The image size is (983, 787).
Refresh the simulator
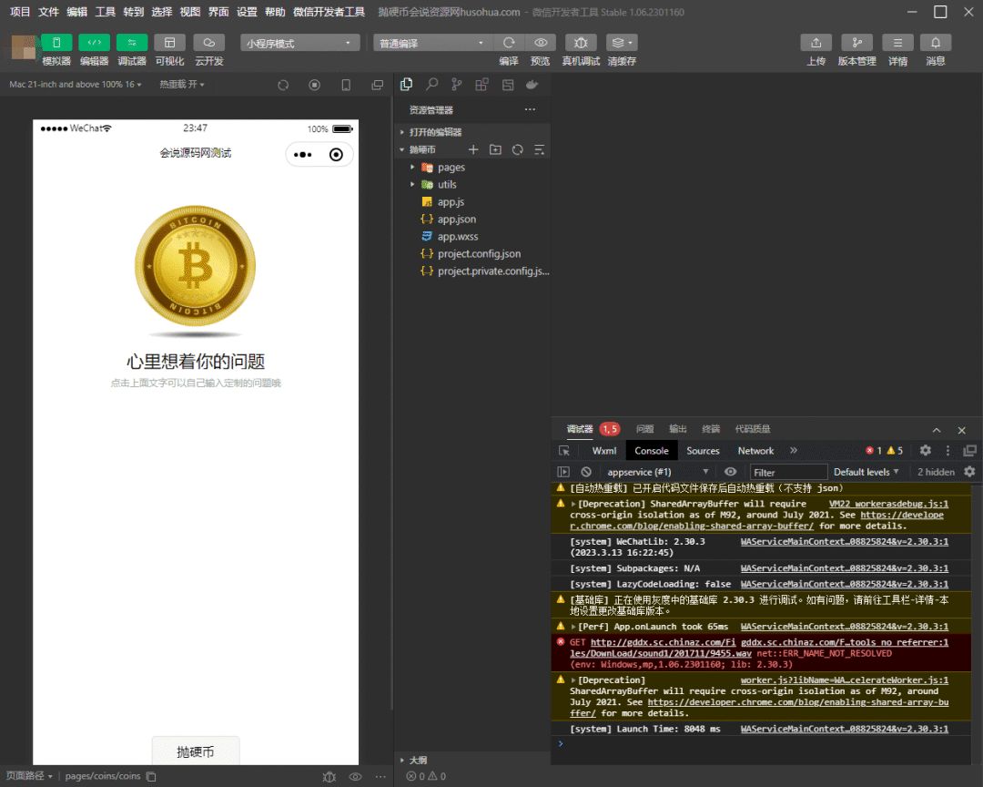tap(283, 85)
